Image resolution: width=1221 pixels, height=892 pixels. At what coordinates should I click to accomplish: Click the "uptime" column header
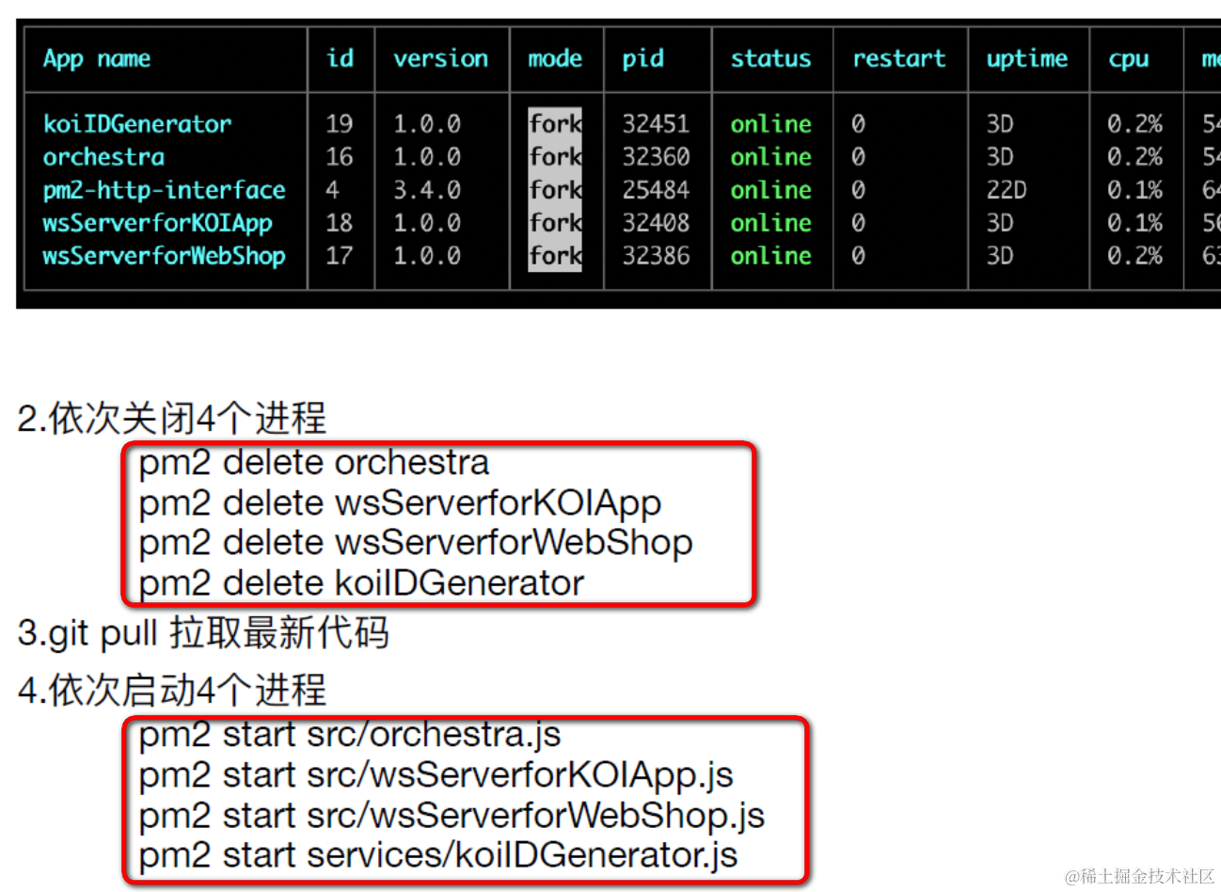click(1026, 59)
